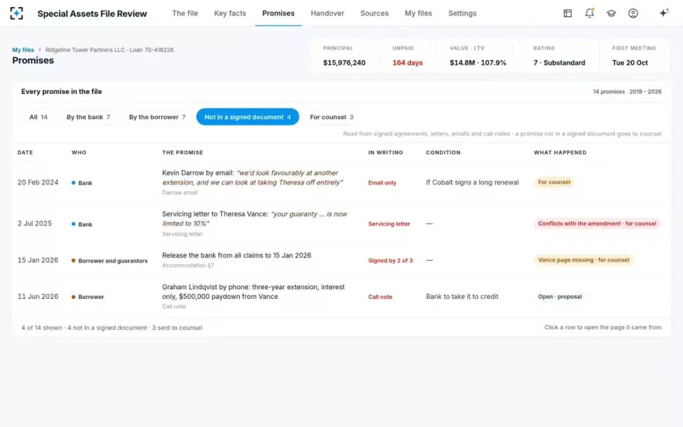Open The file tab
This screenshot has width=683, height=427.
pos(185,13)
